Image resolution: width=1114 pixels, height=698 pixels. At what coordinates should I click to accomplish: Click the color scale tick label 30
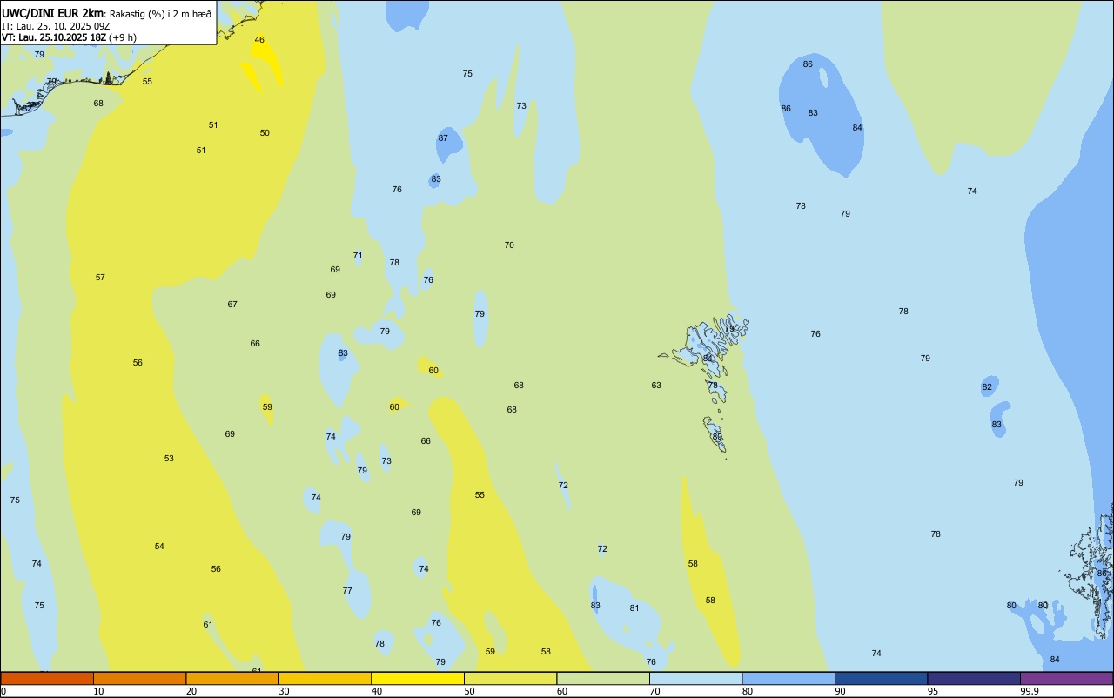click(x=284, y=691)
